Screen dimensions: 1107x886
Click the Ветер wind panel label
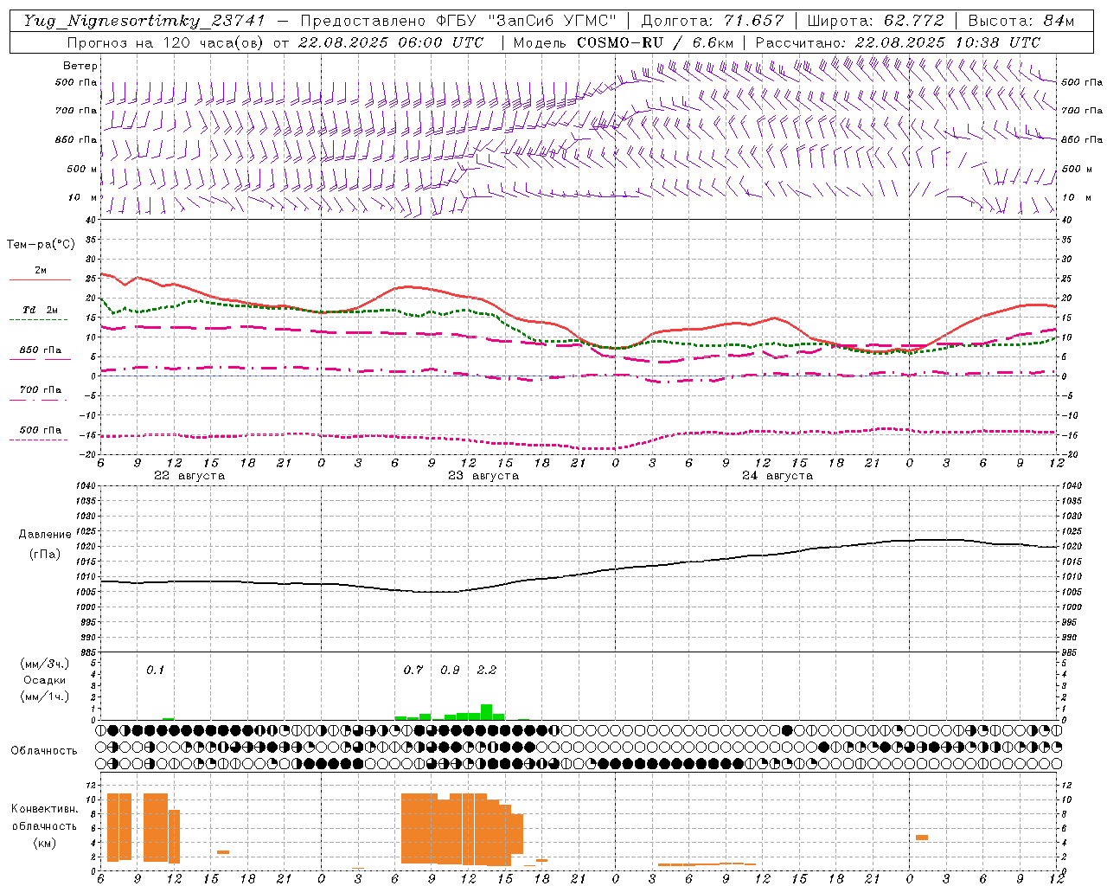tap(80, 66)
